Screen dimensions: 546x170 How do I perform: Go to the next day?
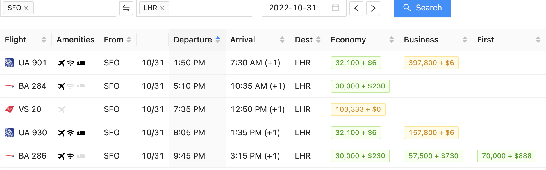tap(373, 8)
